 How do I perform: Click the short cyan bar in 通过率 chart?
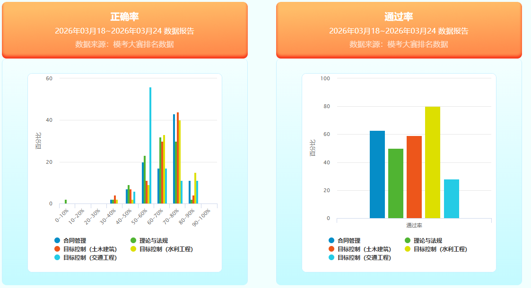click(x=452, y=199)
